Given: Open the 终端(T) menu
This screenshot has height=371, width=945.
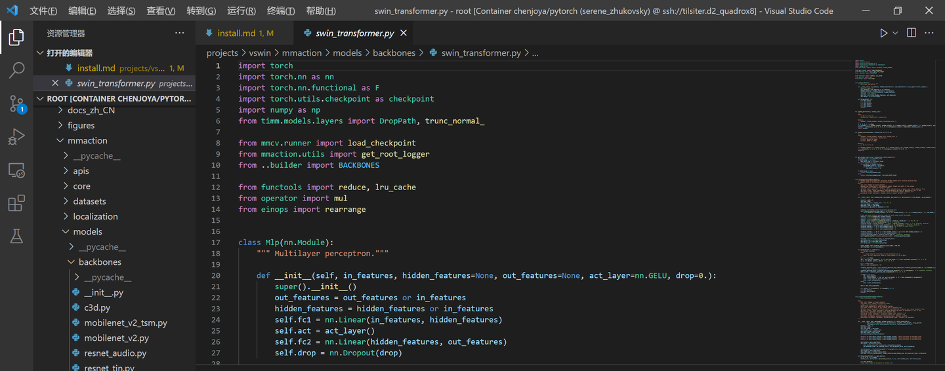Looking at the screenshot, I should 281,11.
